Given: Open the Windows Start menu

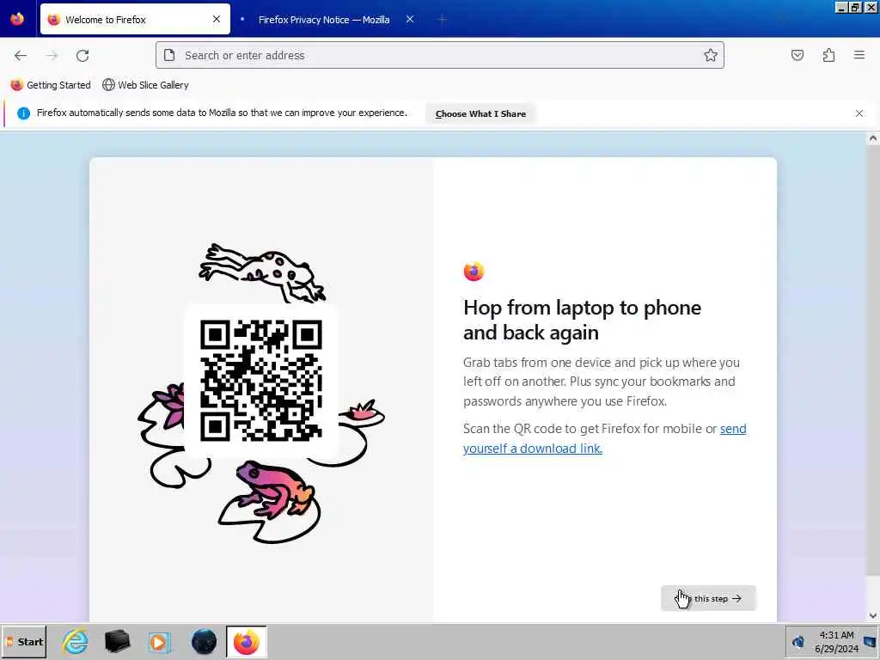Looking at the screenshot, I should point(24,641).
